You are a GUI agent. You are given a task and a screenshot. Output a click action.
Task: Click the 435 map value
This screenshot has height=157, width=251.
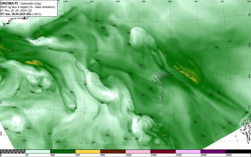(x=166, y=136)
